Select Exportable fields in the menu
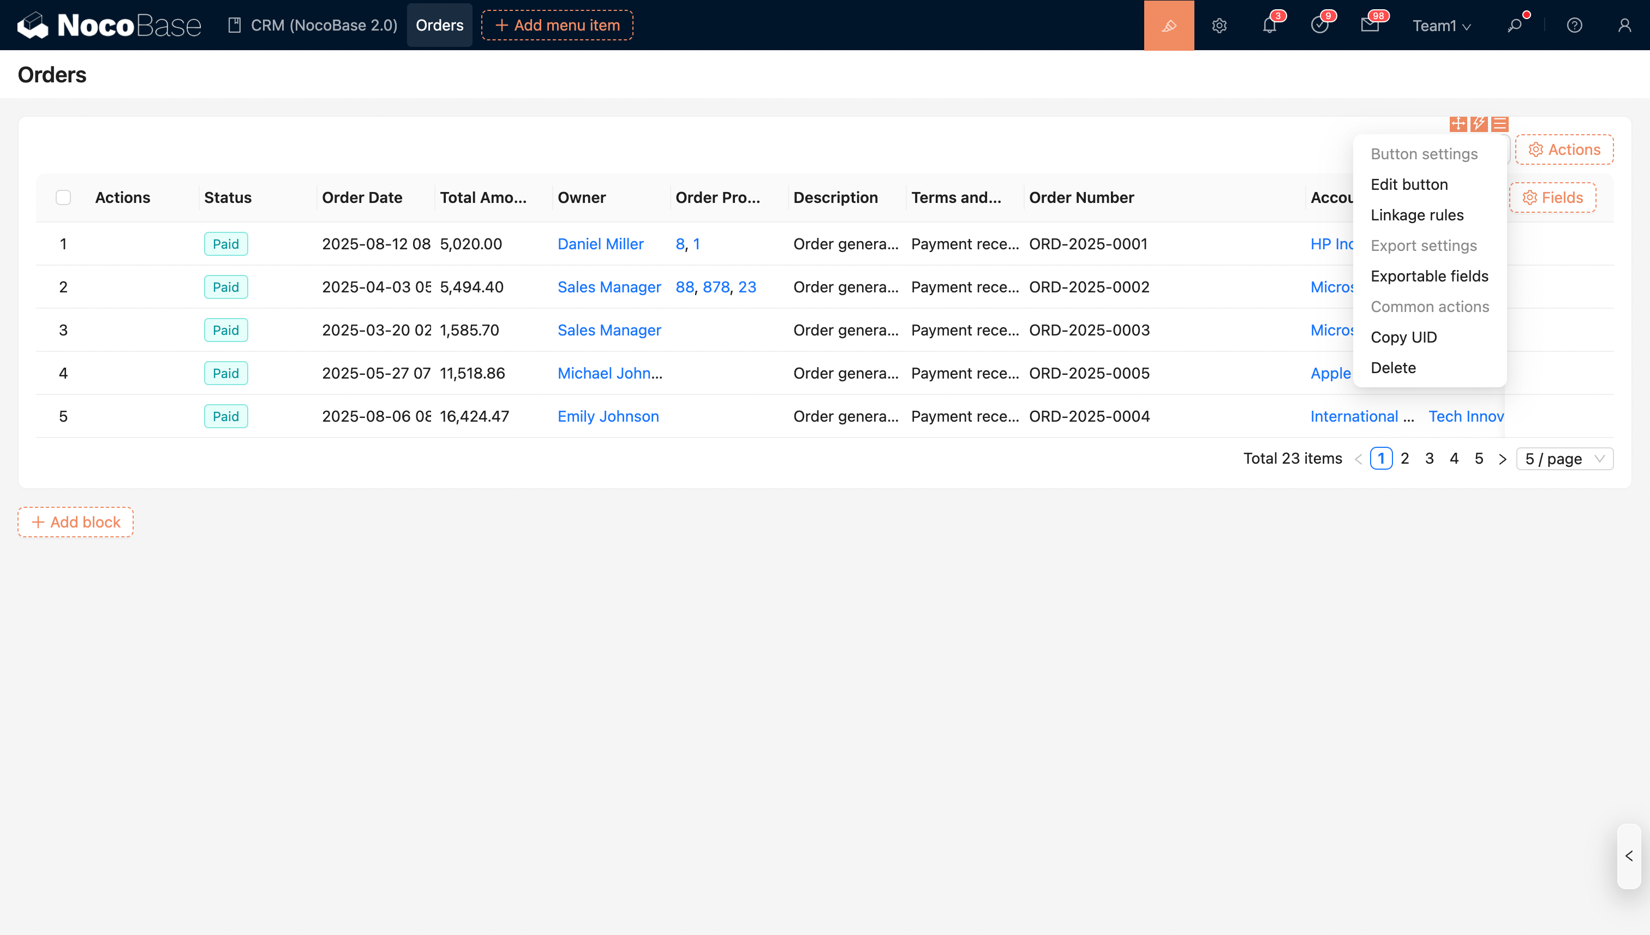This screenshot has height=935, width=1650. [x=1429, y=275]
